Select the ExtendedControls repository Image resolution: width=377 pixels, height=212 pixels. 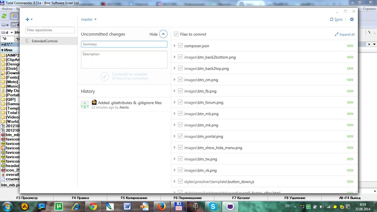[x=45, y=41]
